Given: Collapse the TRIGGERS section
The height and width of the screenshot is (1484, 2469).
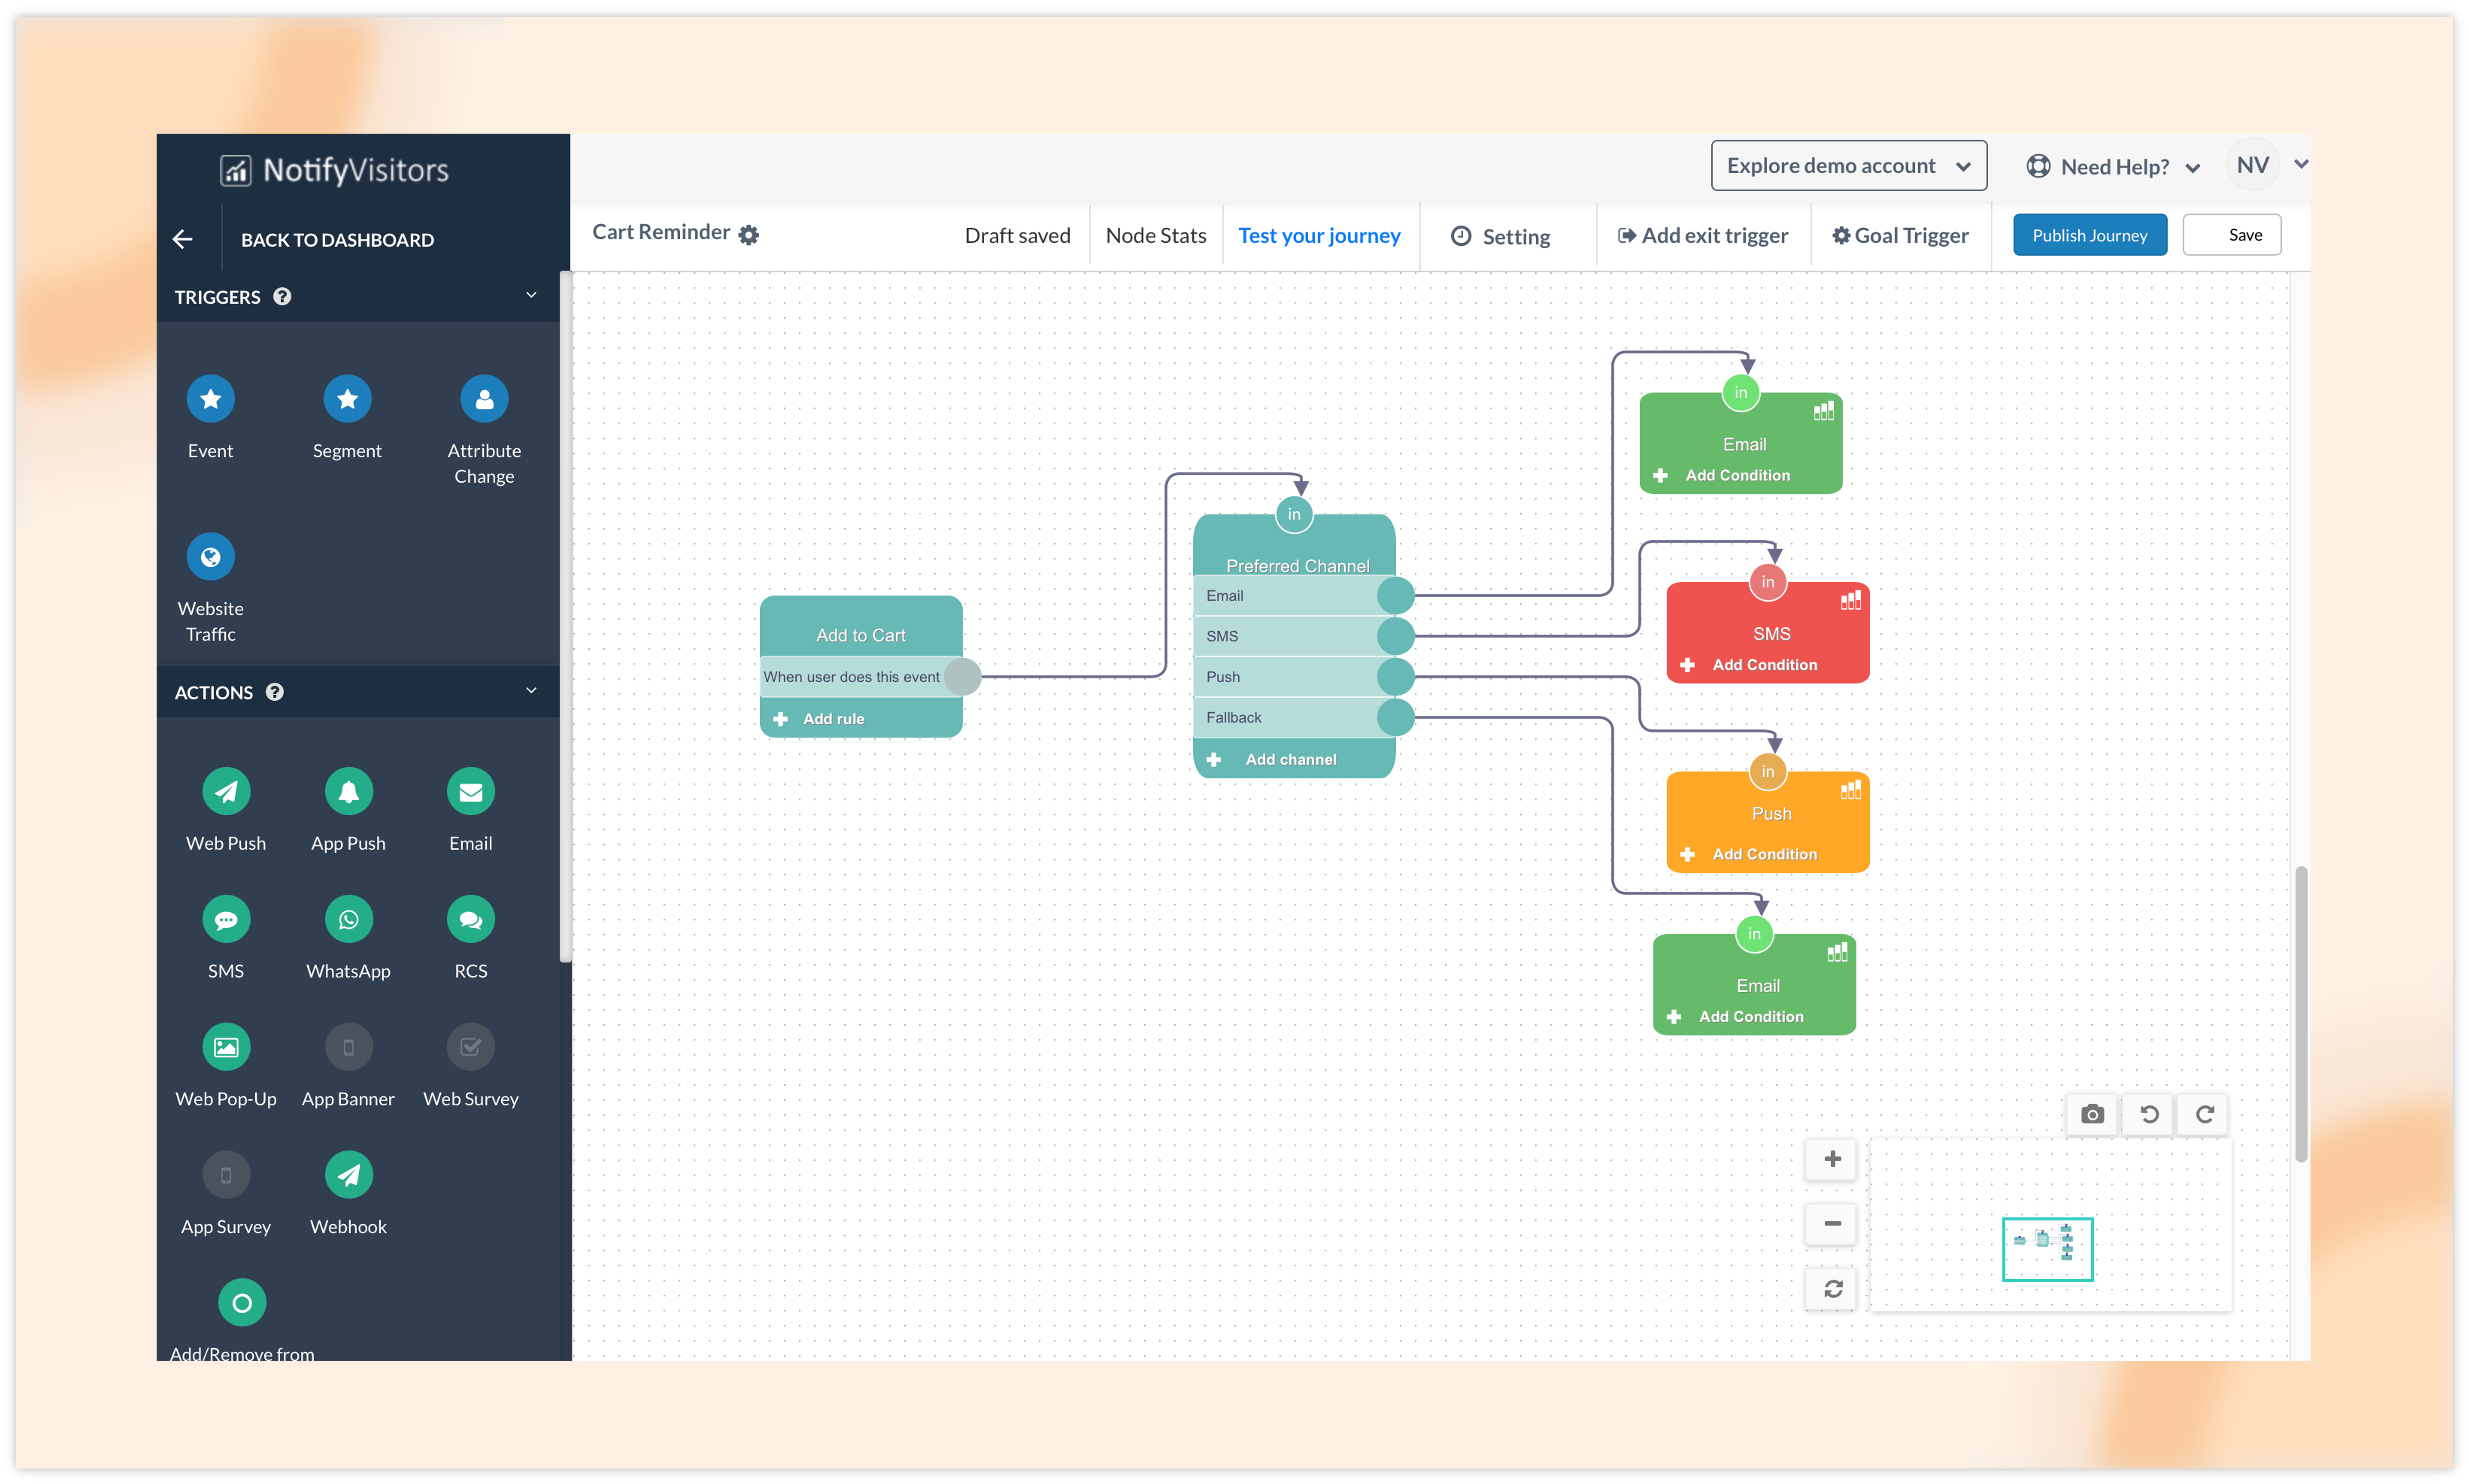Looking at the screenshot, I should click(x=531, y=295).
